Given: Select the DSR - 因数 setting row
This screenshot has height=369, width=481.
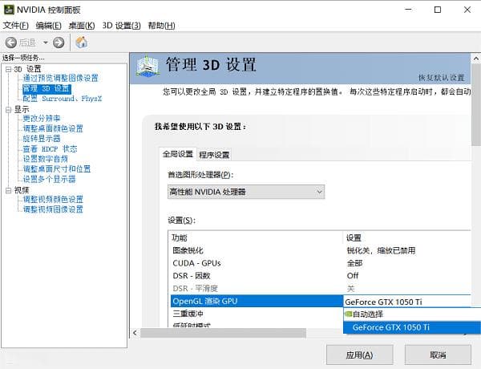Looking at the screenshot, I should click(319, 276).
